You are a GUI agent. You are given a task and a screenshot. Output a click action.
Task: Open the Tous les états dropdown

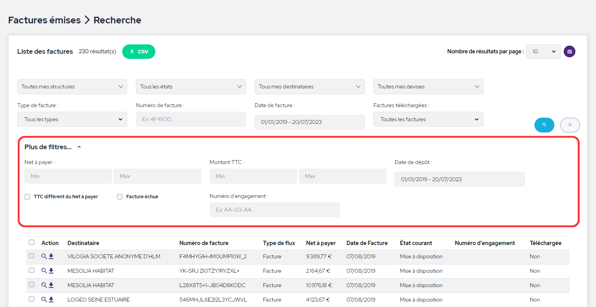pos(191,86)
